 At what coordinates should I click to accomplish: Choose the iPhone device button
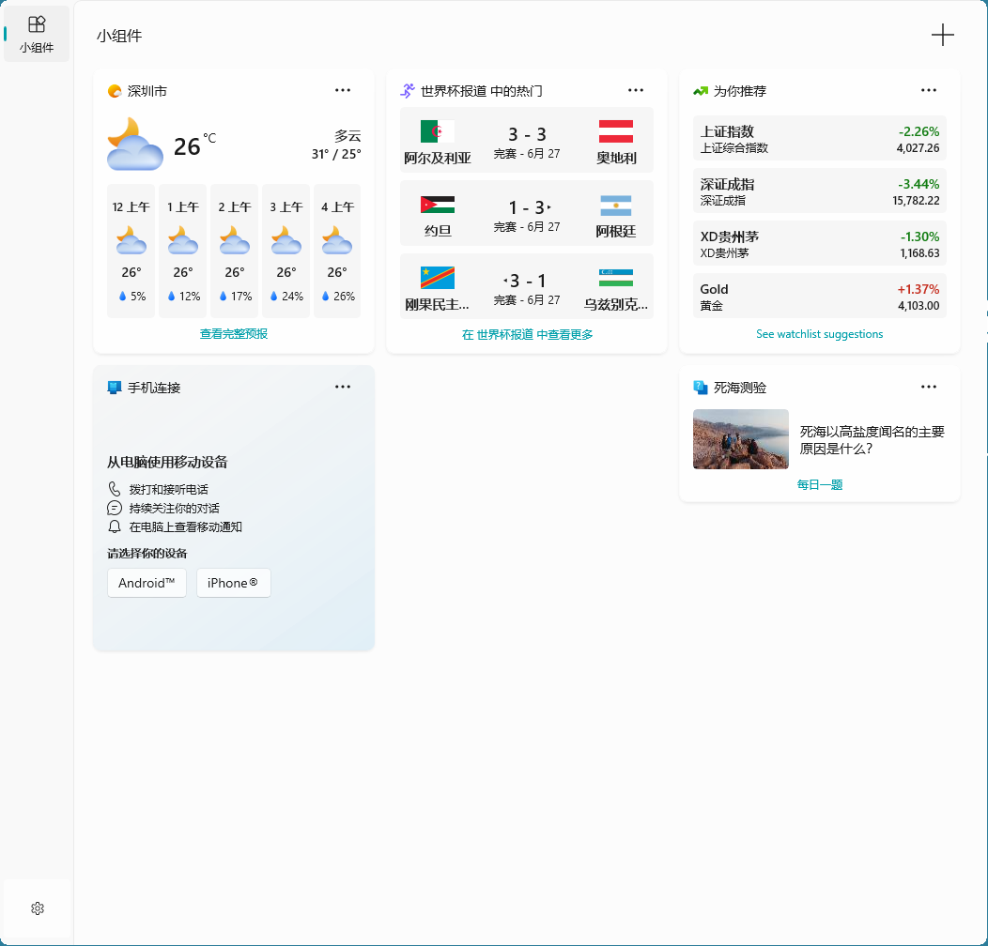pos(233,583)
